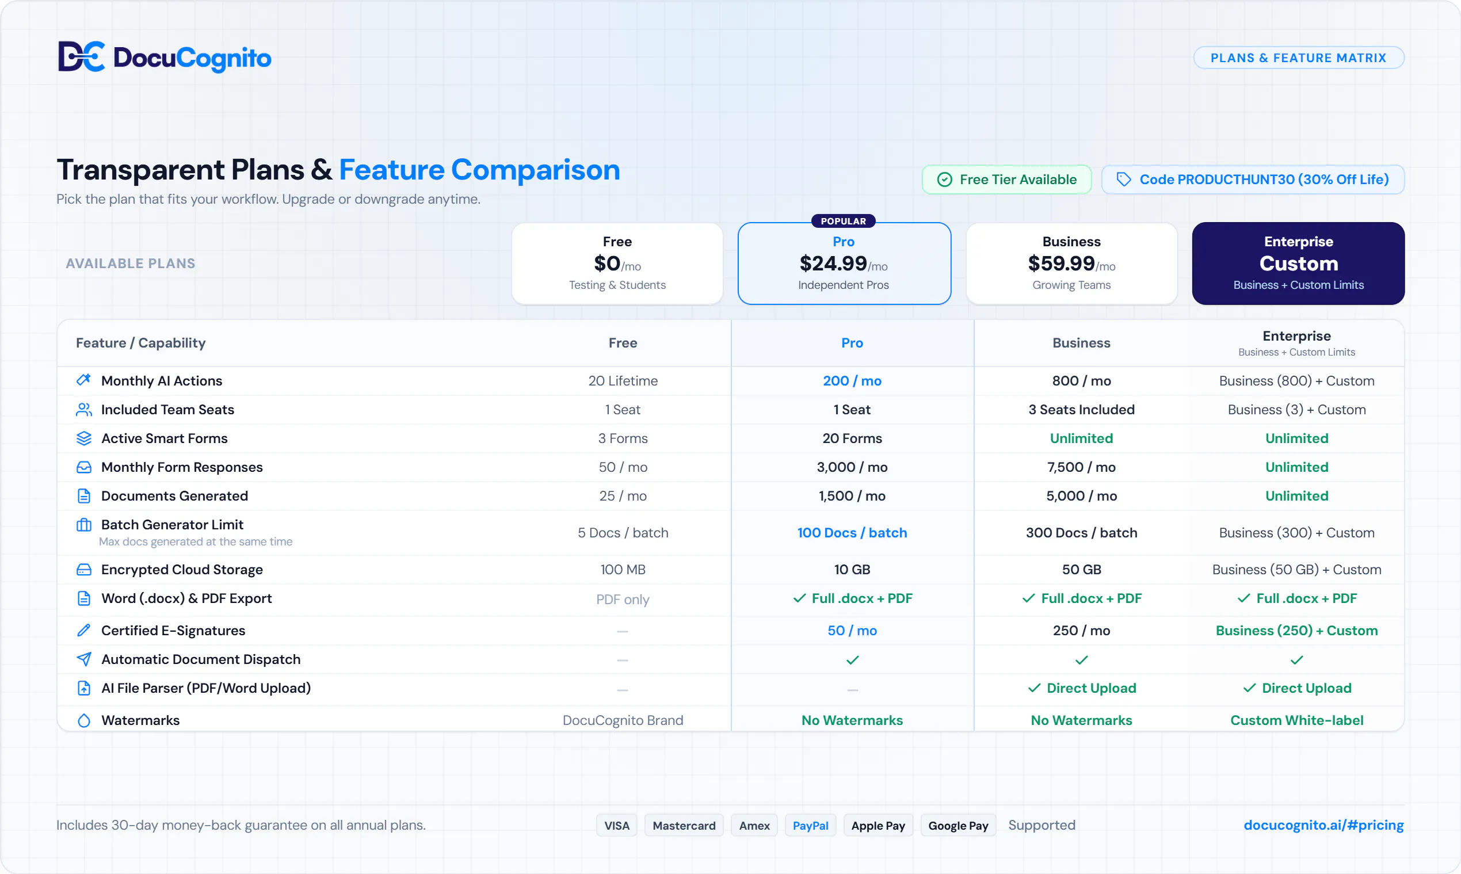The height and width of the screenshot is (874, 1461).
Task: Click the AI File Parser upload icon
Action: click(x=83, y=688)
